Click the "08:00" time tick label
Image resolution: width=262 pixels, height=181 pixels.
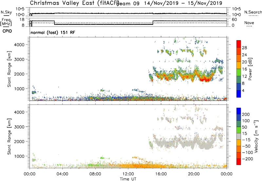(x=95, y=174)
